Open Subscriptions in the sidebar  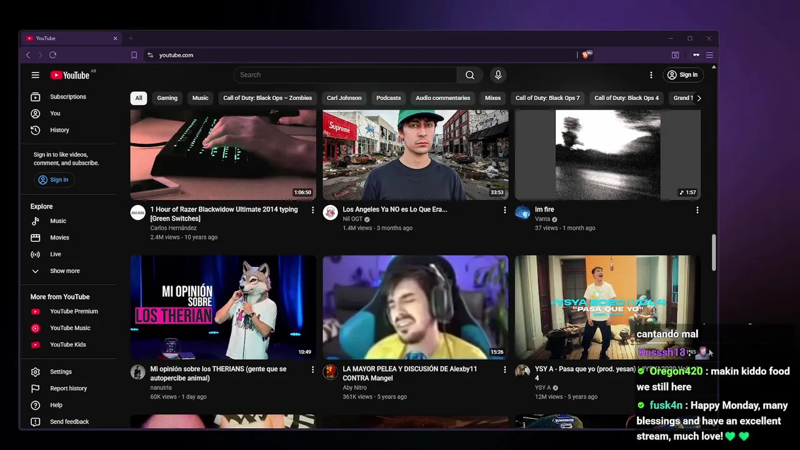(68, 97)
